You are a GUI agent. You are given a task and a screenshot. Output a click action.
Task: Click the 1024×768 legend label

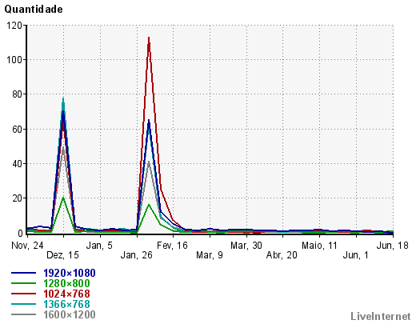pyautogui.click(x=66, y=294)
